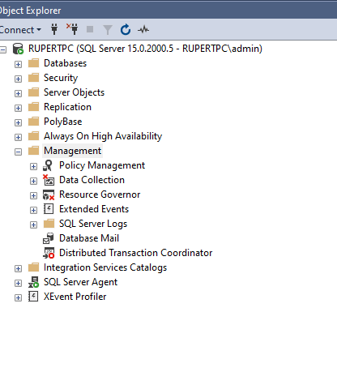This screenshot has width=337, height=372.
Task: Click the Connect Object Explorer plug icon
Action: tap(54, 29)
